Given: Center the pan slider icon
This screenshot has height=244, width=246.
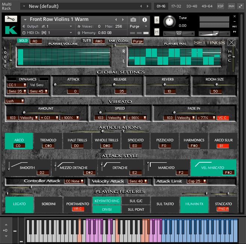Looking at the screenshot, I should click(x=179, y=34).
